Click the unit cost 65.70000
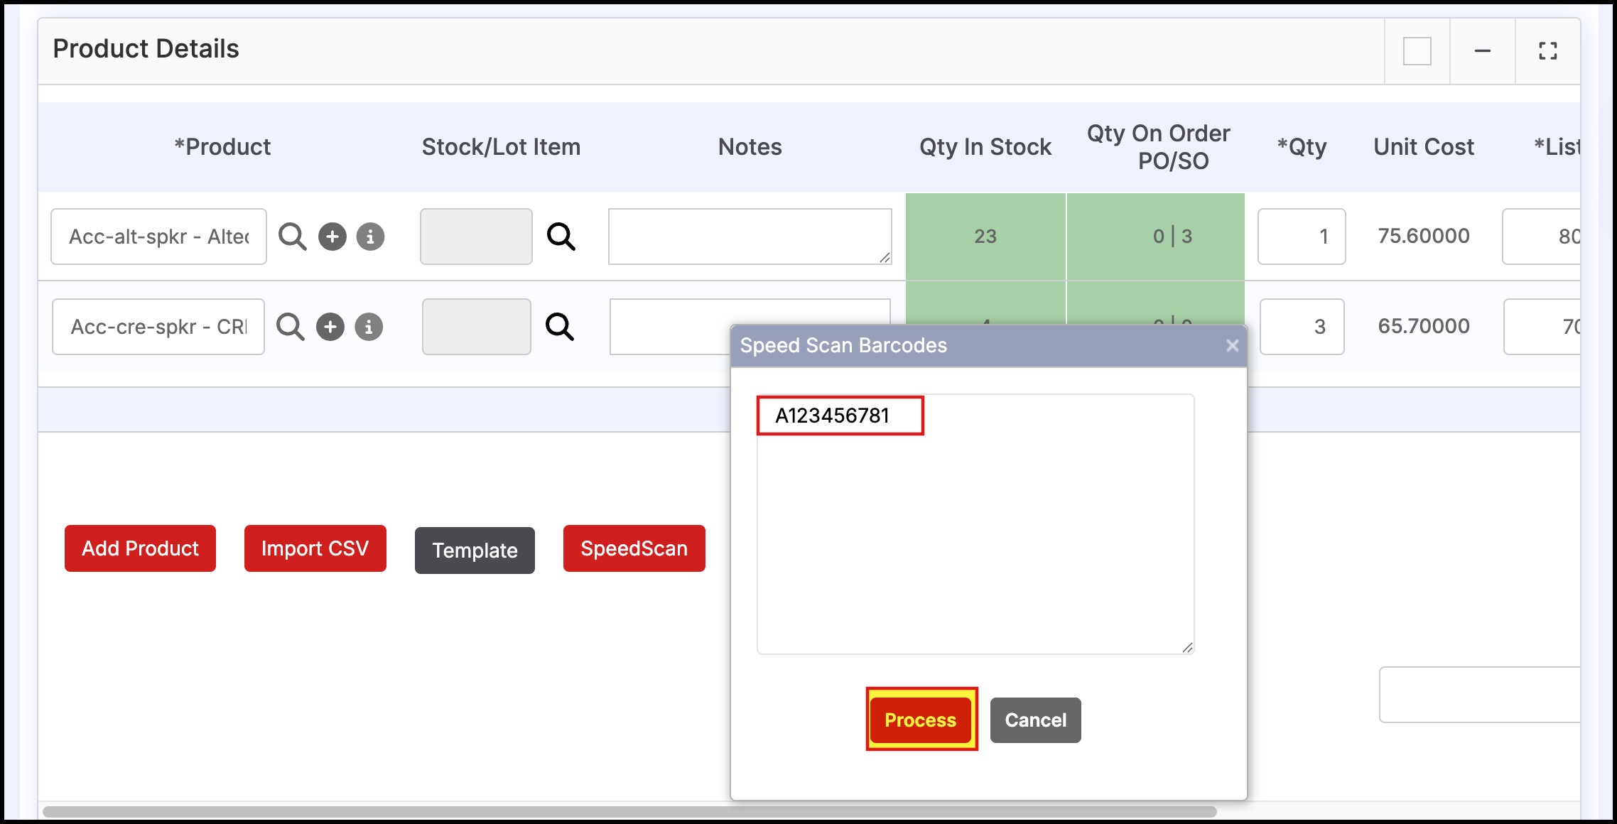 (1424, 326)
